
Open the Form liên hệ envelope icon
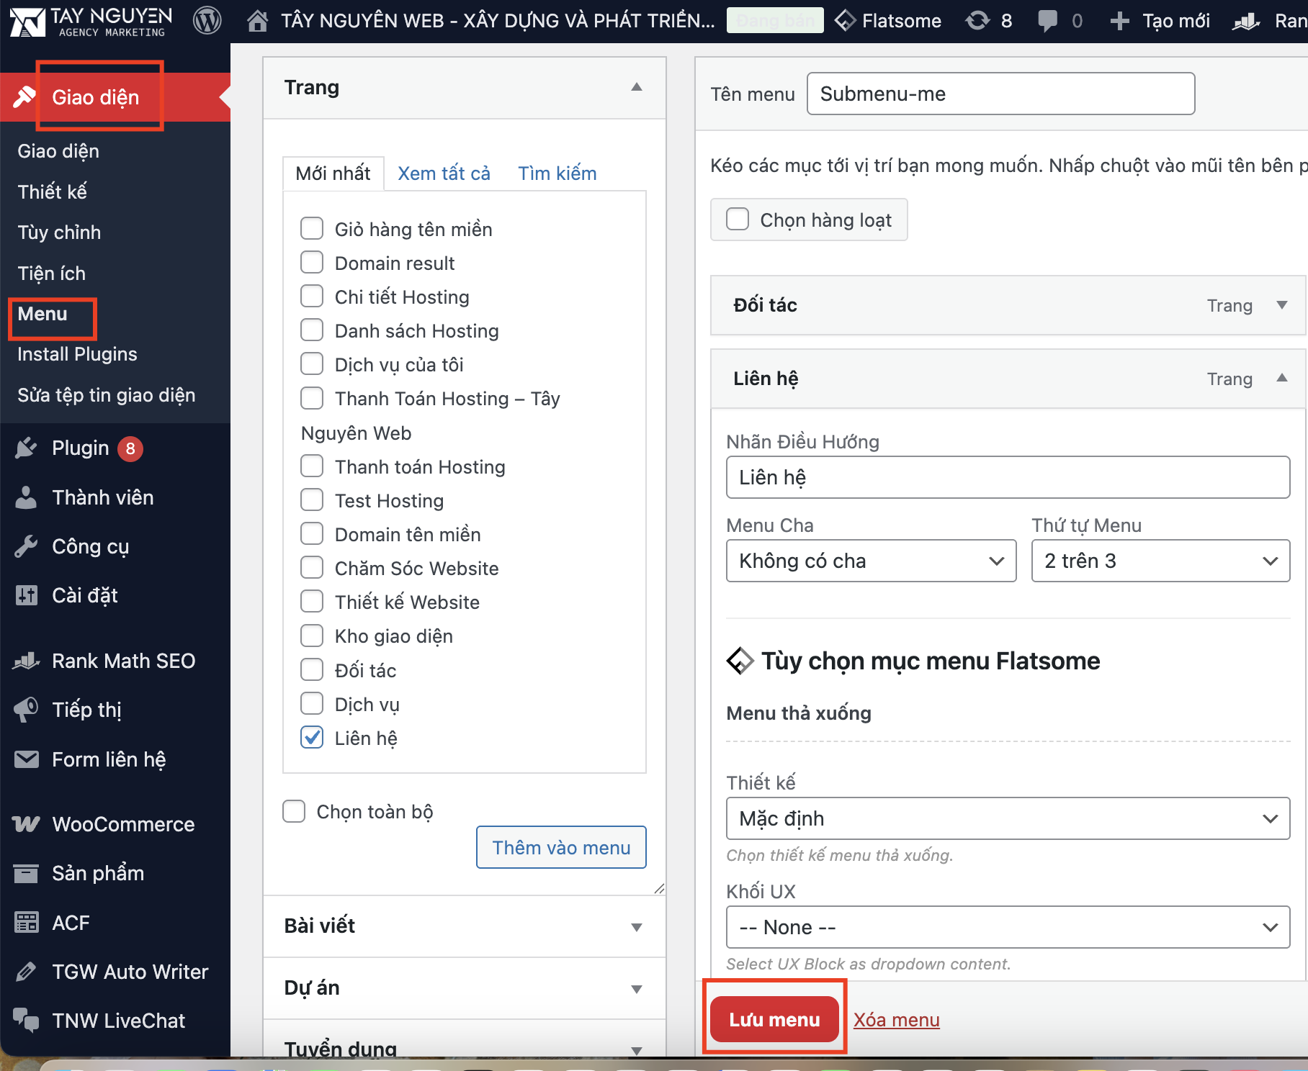(x=26, y=759)
